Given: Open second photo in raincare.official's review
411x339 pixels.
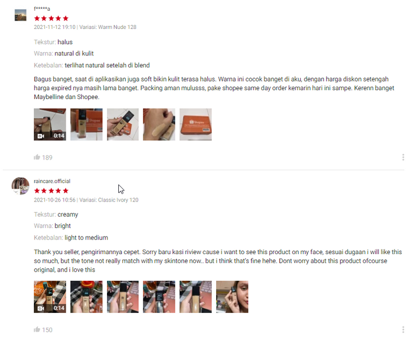Looking at the screenshot, I should tap(86, 297).
